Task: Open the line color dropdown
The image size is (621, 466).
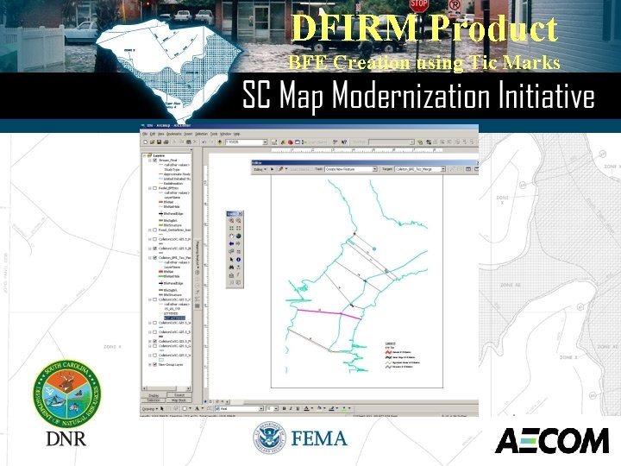Action: [337, 408]
